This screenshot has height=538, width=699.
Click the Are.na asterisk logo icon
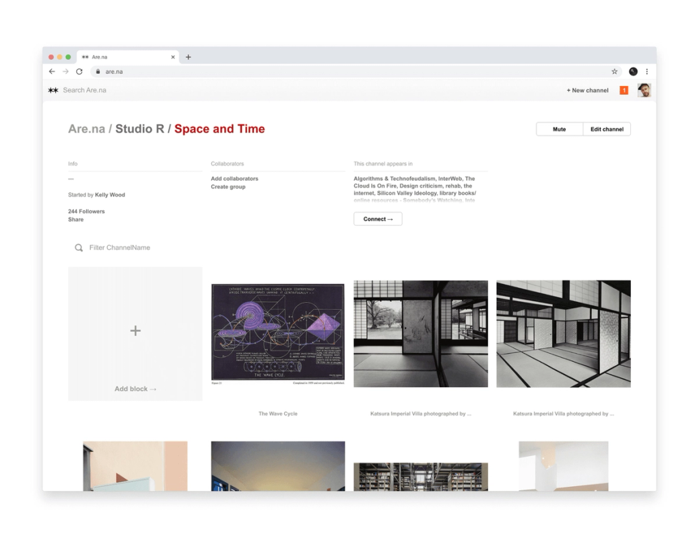click(x=53, y=90)
